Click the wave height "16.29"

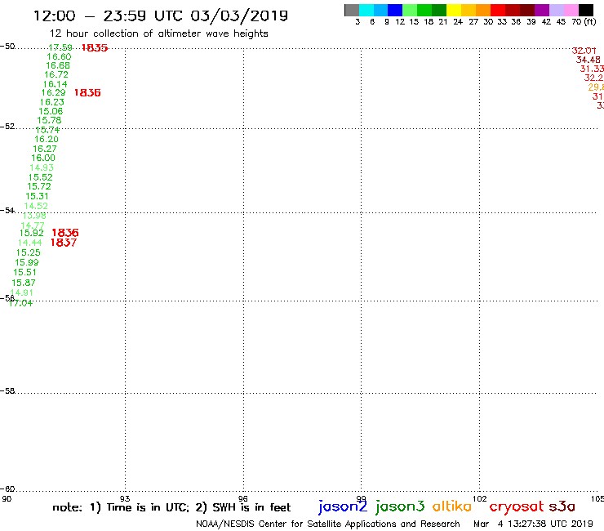pos(54,92)
